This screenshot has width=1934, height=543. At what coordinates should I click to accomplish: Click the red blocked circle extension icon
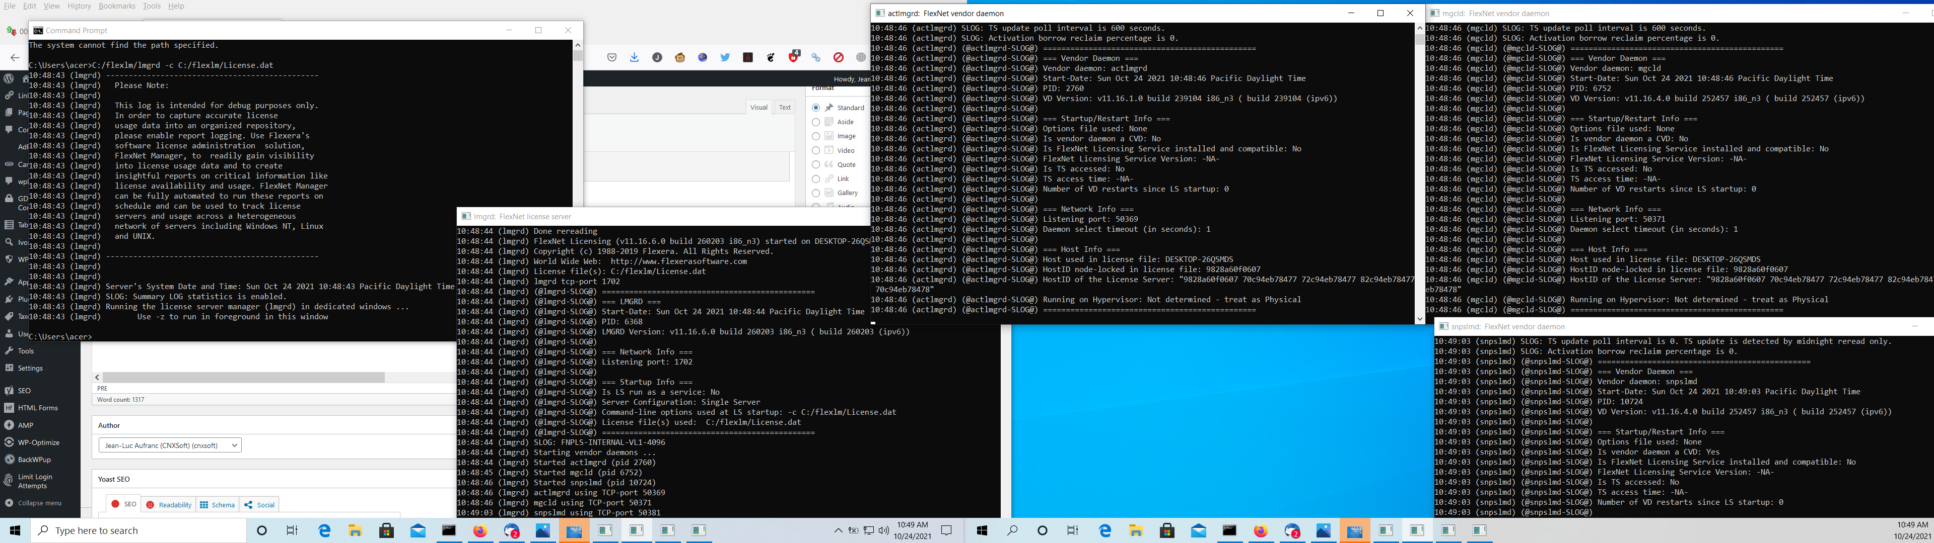pos(839,58)
